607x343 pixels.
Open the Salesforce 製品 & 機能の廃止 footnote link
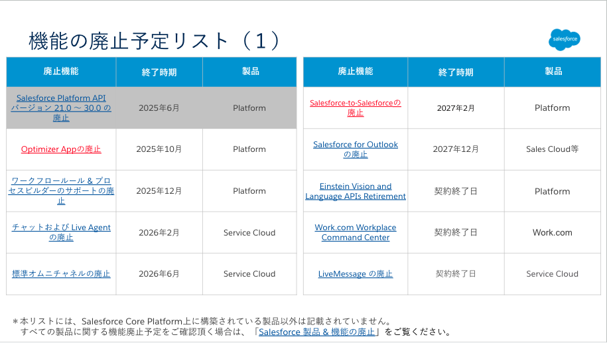(x=316, y=332)
